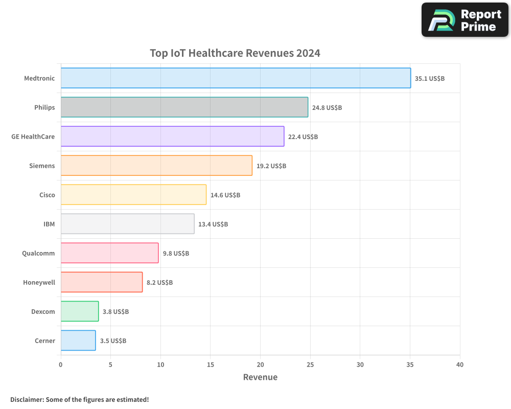Click the Cisco revenue bar
The height and width of the screenshot is (409, 511).
[133, 195]
